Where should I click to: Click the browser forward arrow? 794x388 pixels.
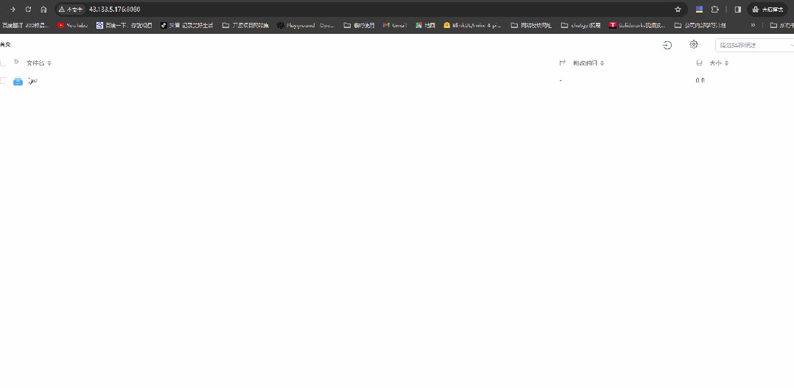point(13,9)
